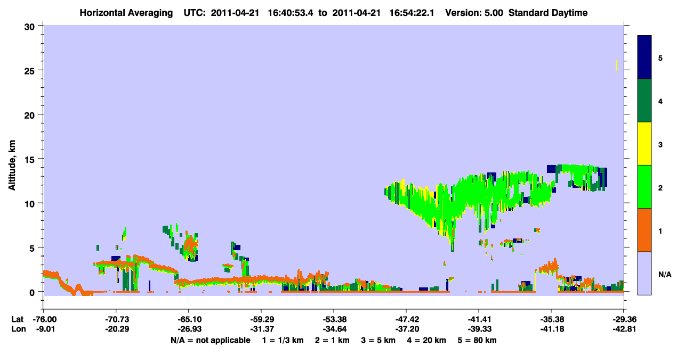Click the '5 = 80 km' key text
This screenshot has height=355, width=693.
(478, 340)
